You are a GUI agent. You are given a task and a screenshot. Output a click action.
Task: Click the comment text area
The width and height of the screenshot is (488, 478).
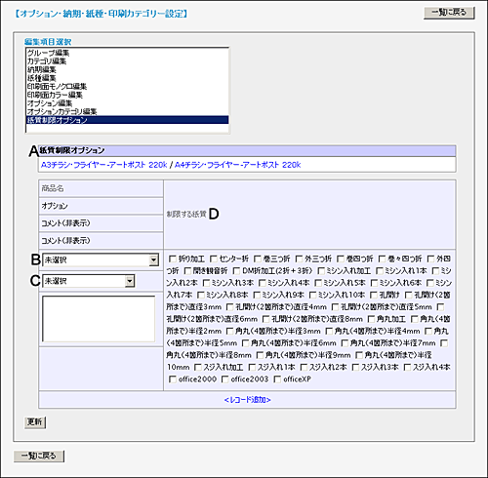(99, 319)
